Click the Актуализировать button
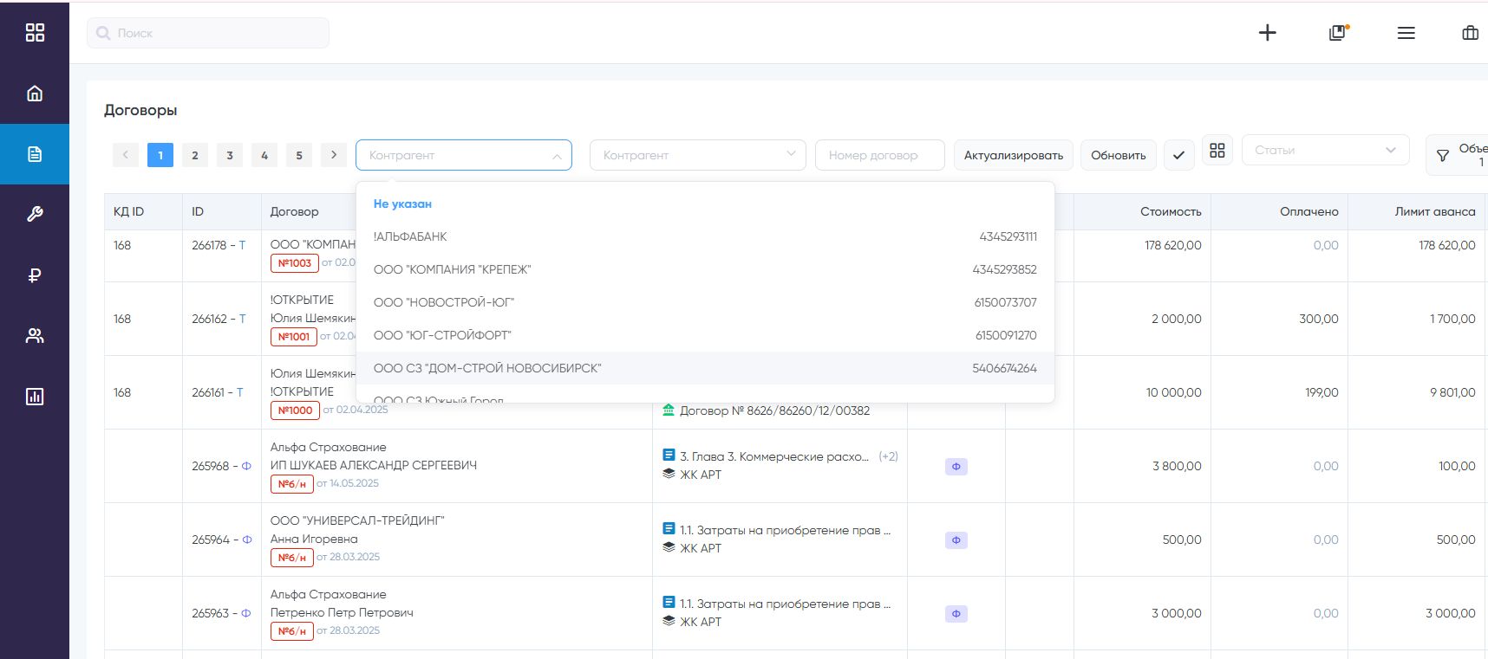Viewport: 1488px width, 659px height. [x=1013, y=155]
